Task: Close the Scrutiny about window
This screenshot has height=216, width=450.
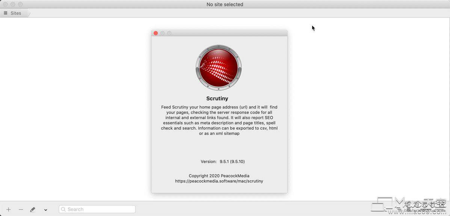Action: (156, 33)
